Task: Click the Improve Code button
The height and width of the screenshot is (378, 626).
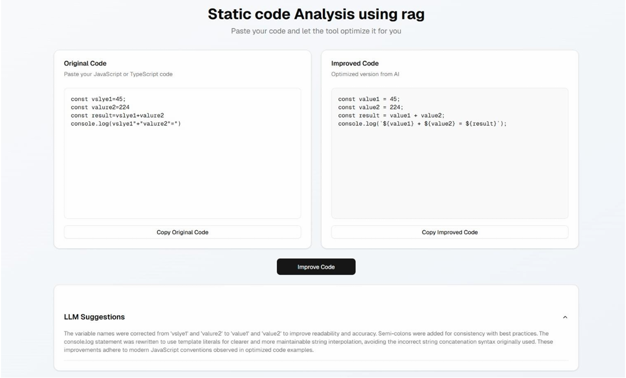Action: (x=316, y=267)
